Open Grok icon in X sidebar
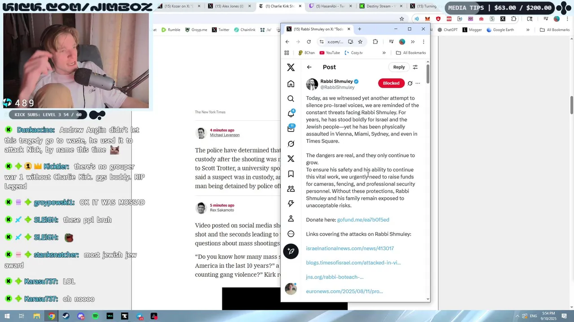The image size is (574, 322). (291, 144)
